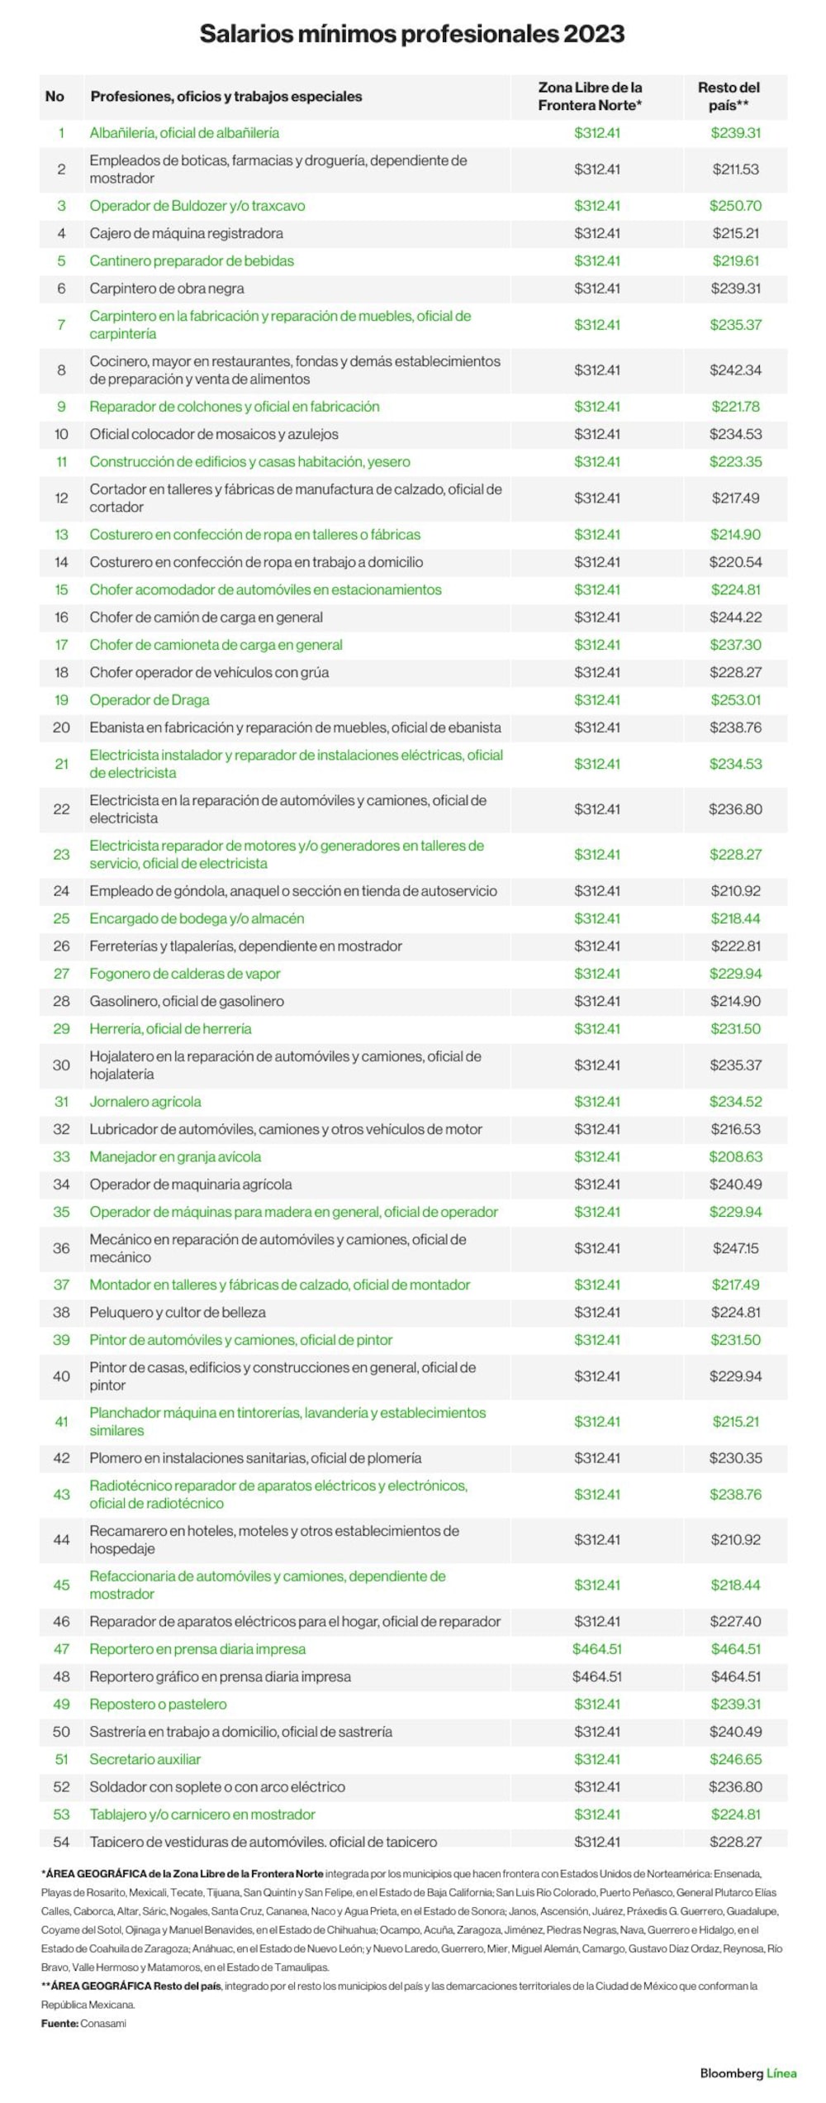
Task: Select the $464.51 Frontera Norte value in row 47
Action: (x=597, y=1648)
